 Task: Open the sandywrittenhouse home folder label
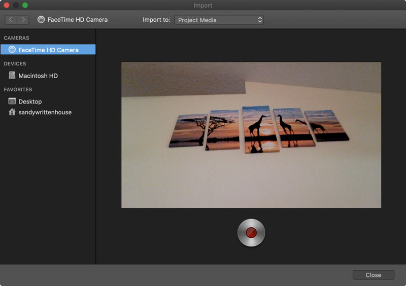point(45,112)
